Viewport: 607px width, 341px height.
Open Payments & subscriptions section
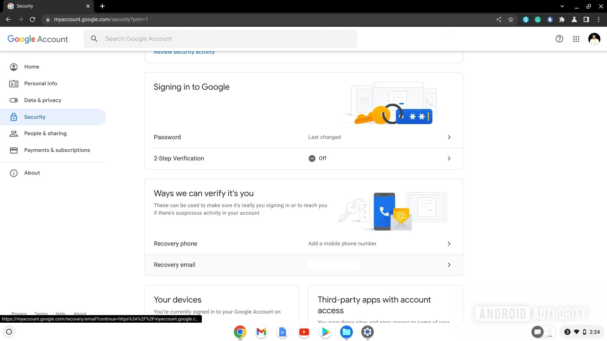click(x=57, y=150)
